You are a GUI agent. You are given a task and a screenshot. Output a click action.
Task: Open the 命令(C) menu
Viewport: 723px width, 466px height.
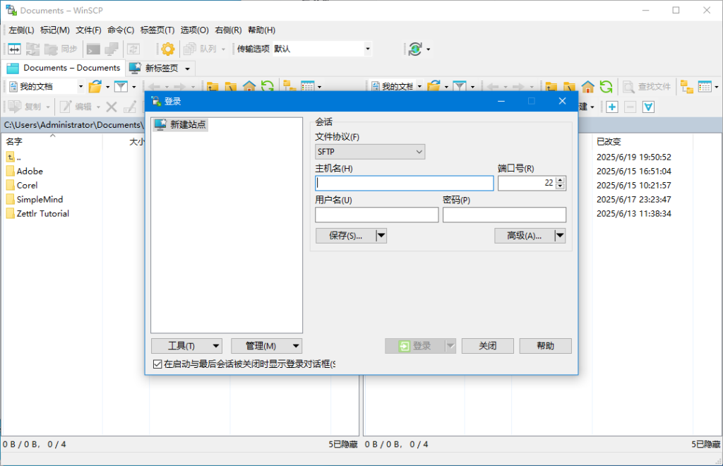pos(121,30)
